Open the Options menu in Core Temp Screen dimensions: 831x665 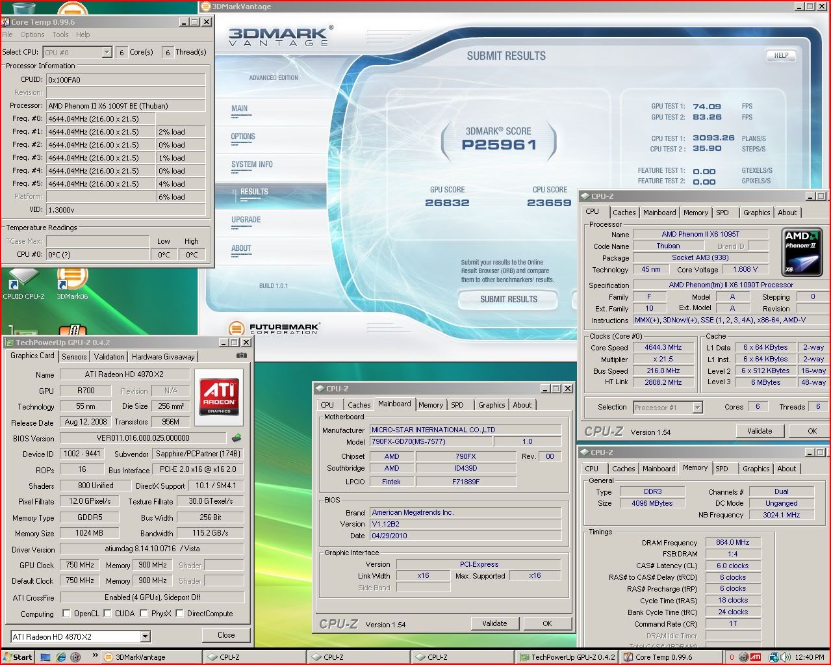pyautogui.click(x=32, y=34)
